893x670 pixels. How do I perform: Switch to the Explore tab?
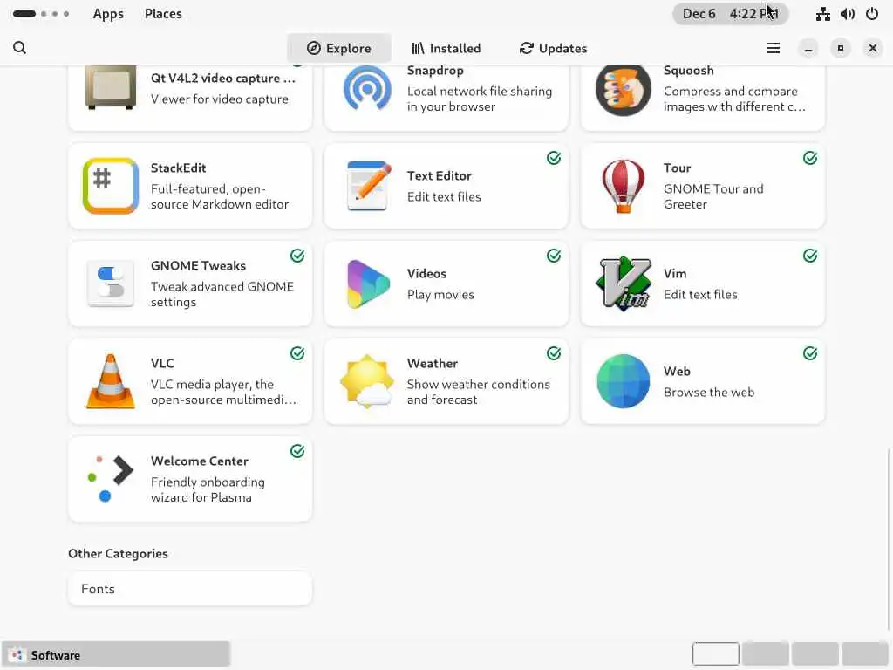click(339, 49)
